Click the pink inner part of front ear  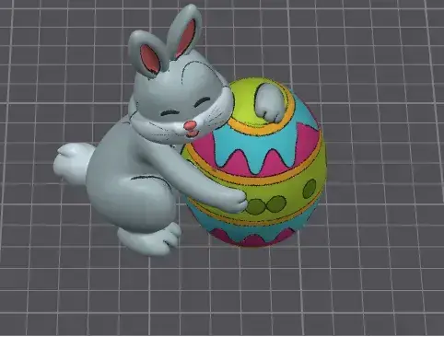point(150,58)
